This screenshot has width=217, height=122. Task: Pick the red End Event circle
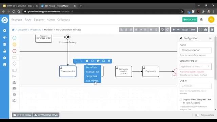pos(14,51)
